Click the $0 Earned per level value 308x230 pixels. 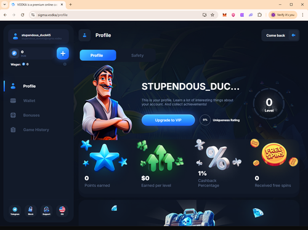[145, 178]
